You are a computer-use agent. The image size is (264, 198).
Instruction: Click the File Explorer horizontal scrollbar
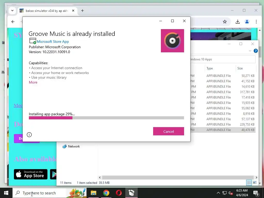(178, 177)
